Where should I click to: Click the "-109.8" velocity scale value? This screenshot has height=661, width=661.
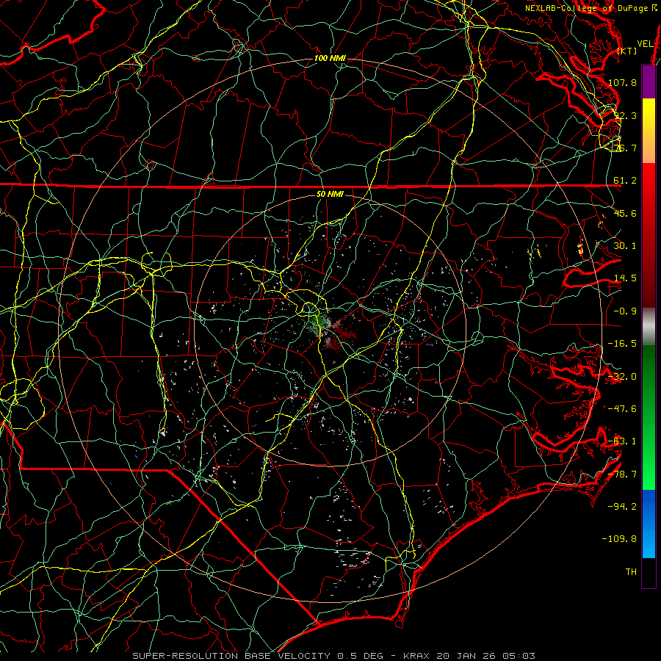pos(620,539)
